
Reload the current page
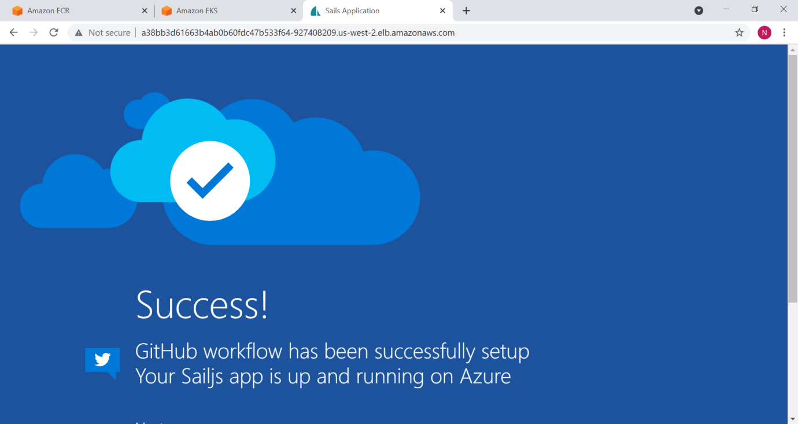[54, 33]
